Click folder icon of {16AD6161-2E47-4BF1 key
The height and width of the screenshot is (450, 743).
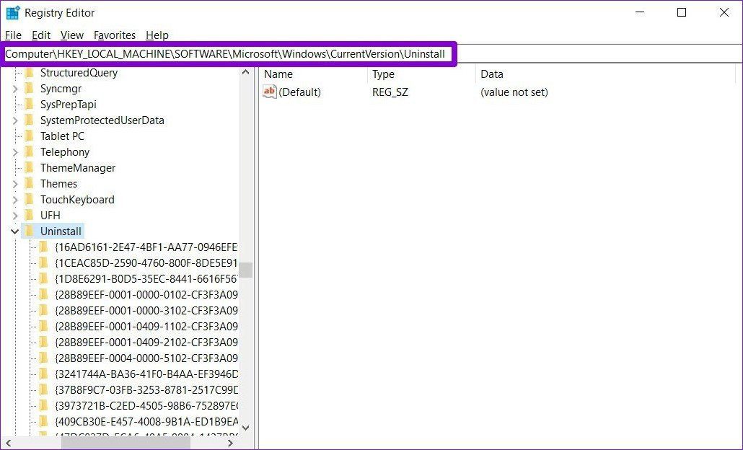point(43,247)
